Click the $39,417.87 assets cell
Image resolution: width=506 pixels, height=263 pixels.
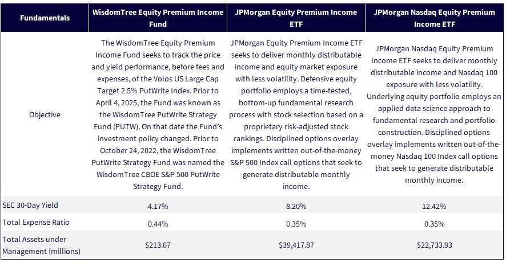pos(296,245)
